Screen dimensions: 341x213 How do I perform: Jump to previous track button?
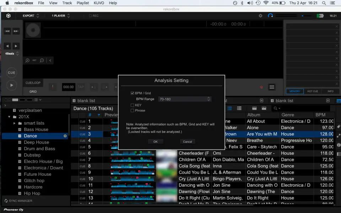pyautogui.click(x=7, y=31)
